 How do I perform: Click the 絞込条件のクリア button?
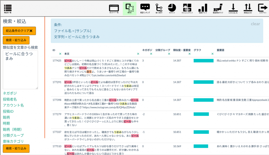click(x=19, y=31)
